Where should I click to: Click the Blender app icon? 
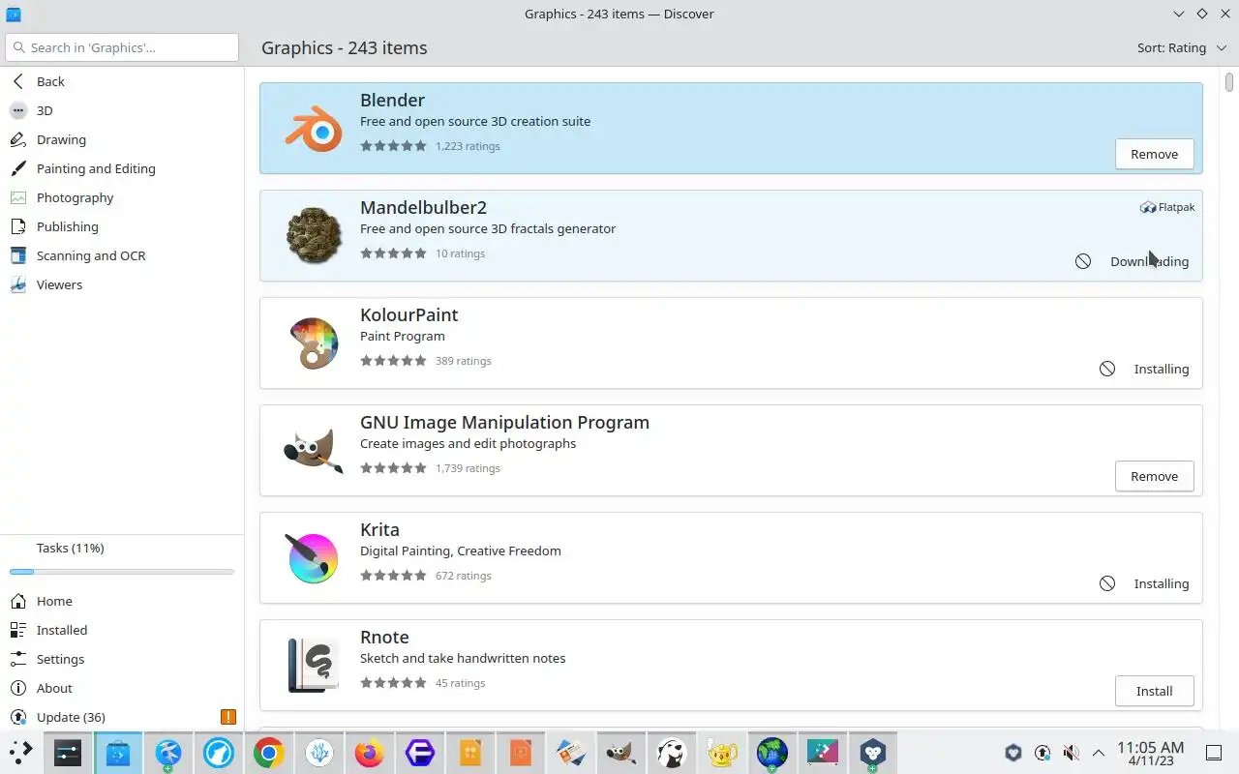(313, 129)
